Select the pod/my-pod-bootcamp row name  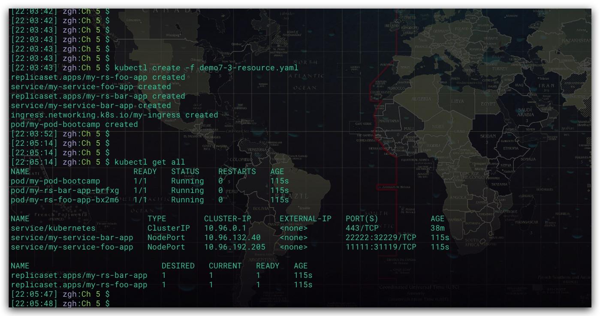coord(55,181)
